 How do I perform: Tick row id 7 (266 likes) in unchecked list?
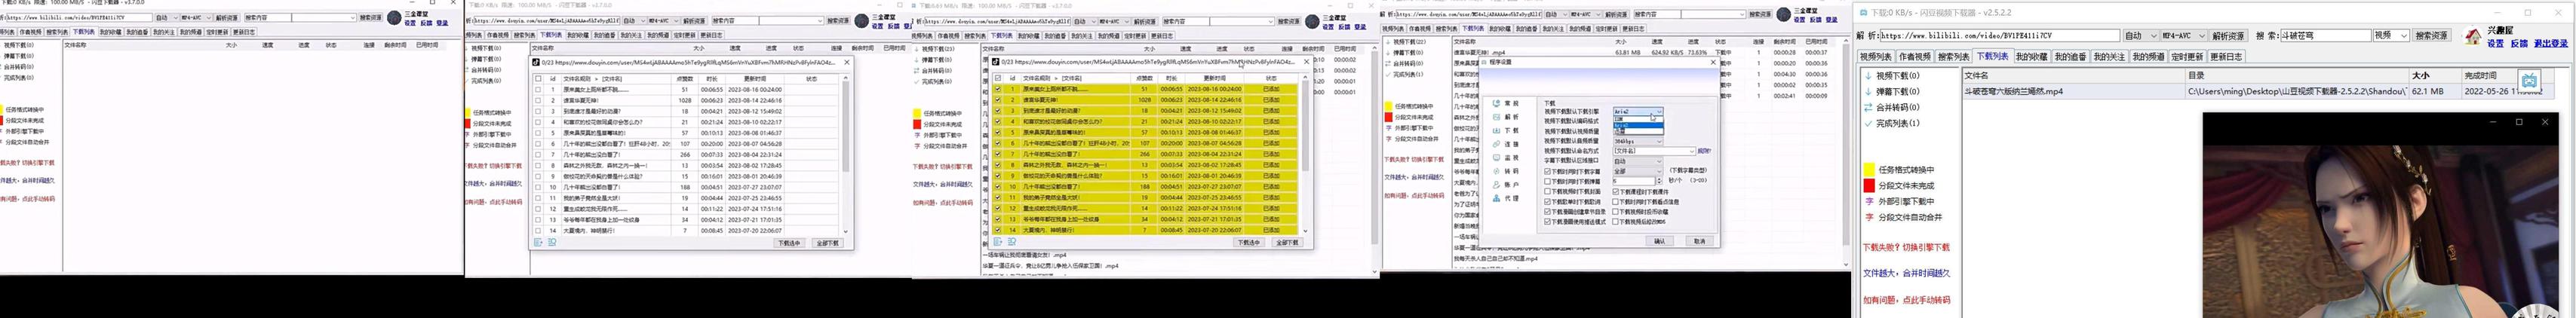coord(538,154)
